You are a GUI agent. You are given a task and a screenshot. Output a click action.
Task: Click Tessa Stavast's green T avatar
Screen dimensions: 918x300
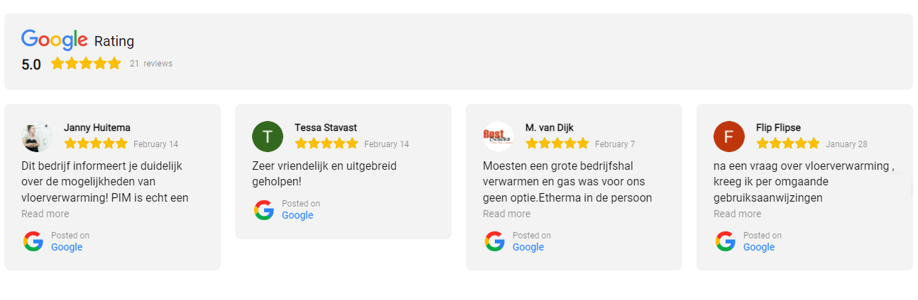tap(268, 136)
